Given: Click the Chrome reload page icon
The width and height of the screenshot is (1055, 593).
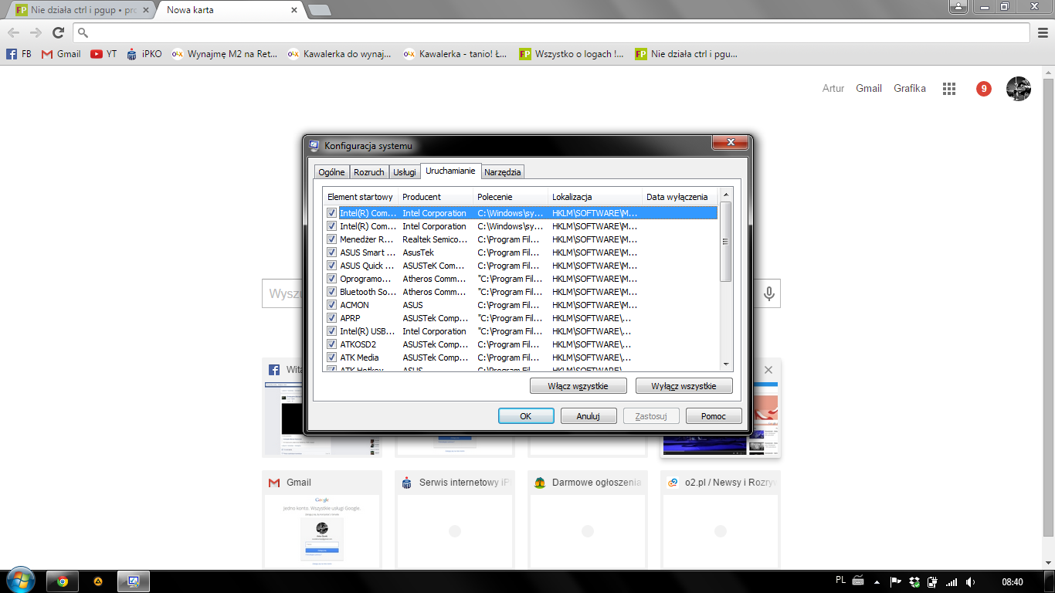Looking at the screenshot, I should pyautogui.click(x=58, y=32).
